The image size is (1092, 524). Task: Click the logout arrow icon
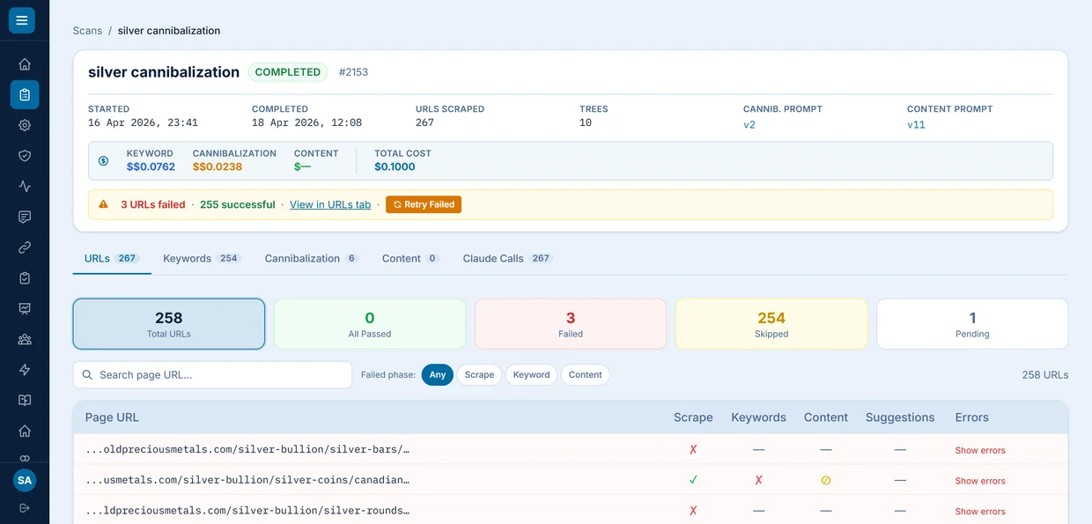[x=25, y=508]
